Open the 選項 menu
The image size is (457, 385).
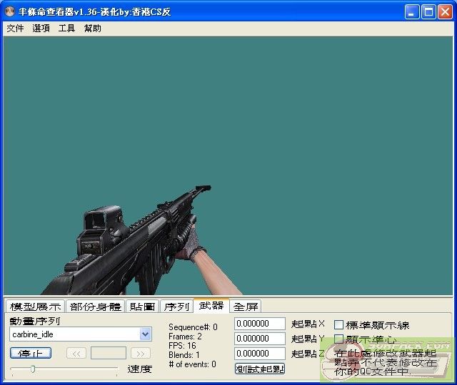(x=41, y=29)
